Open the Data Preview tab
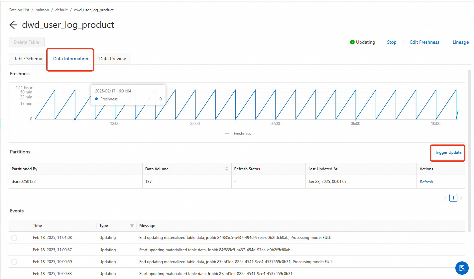The height and width of the screenshot is (279, 474). [112, 58]
